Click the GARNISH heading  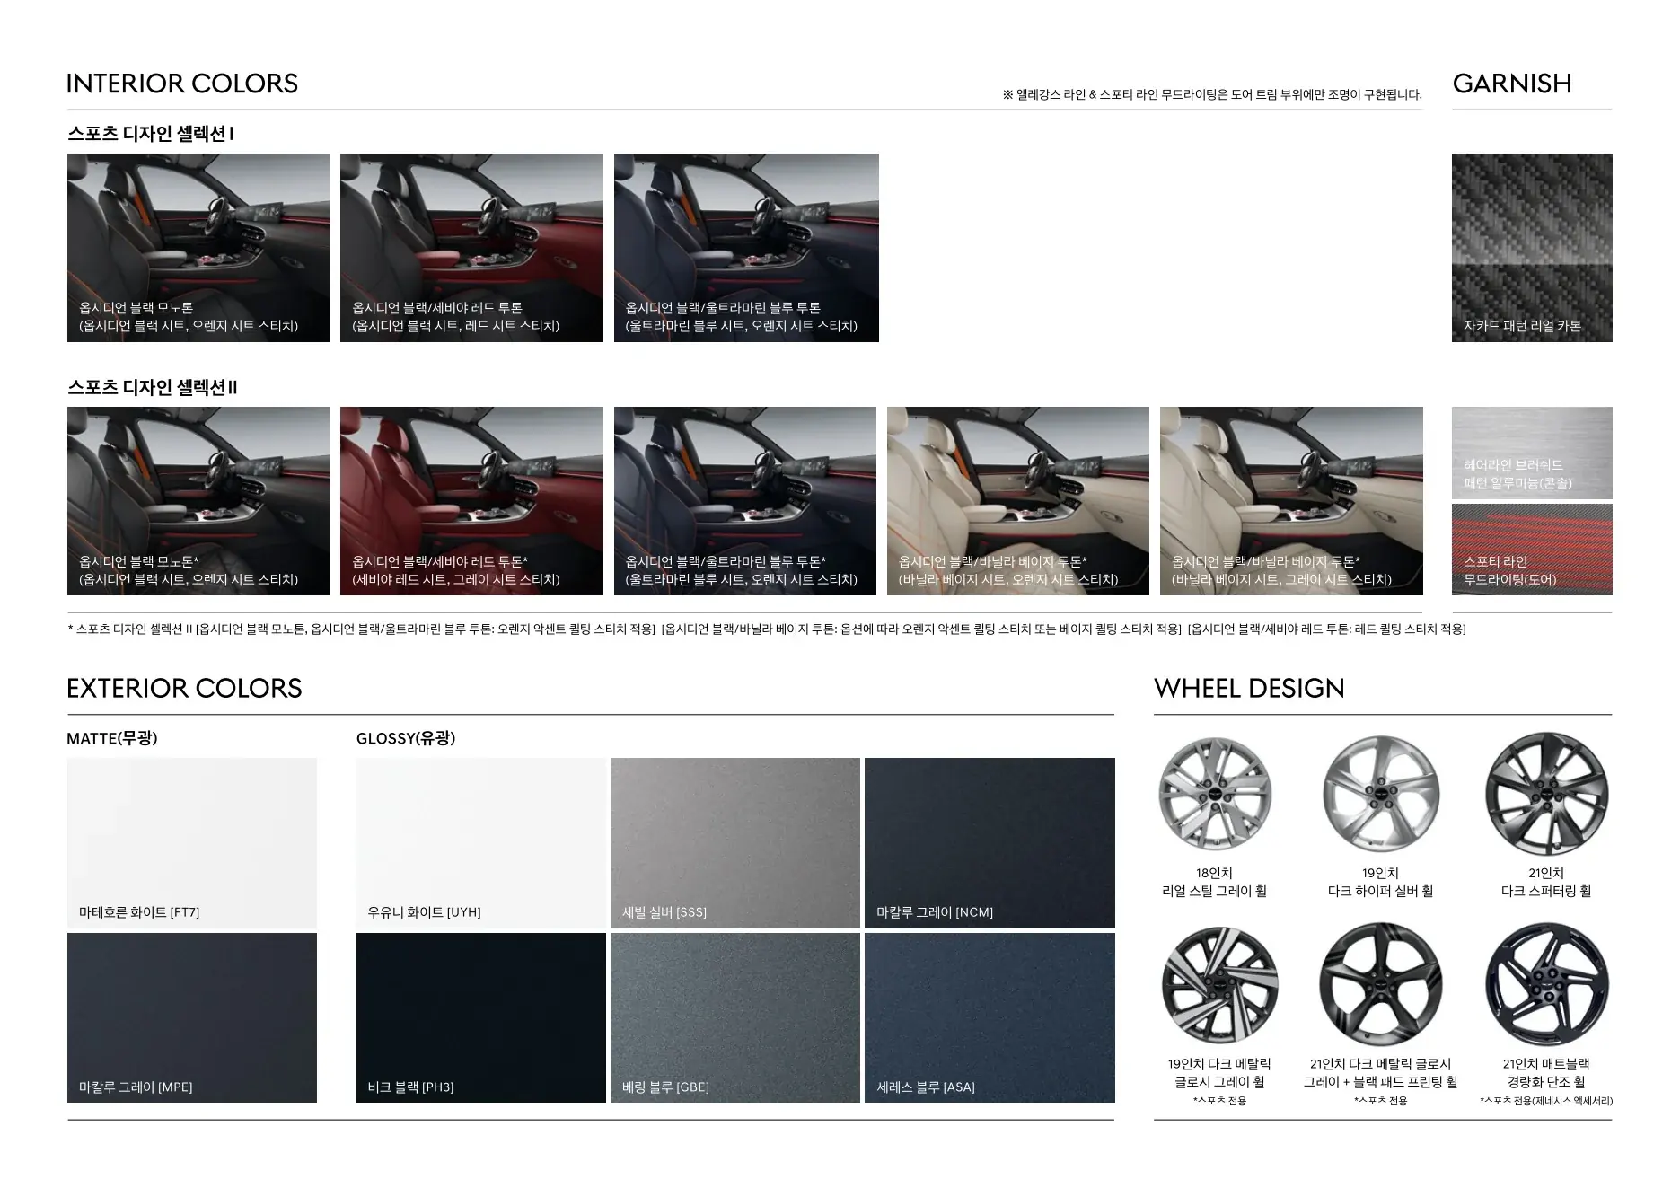[1512, 84]
